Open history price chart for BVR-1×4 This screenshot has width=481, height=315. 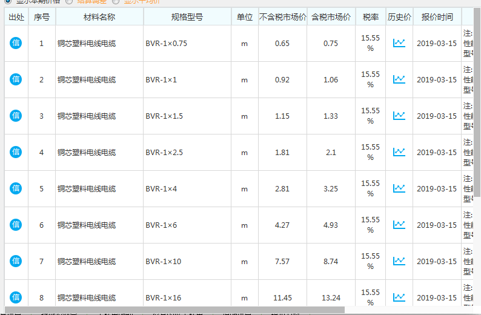[399, 188]
